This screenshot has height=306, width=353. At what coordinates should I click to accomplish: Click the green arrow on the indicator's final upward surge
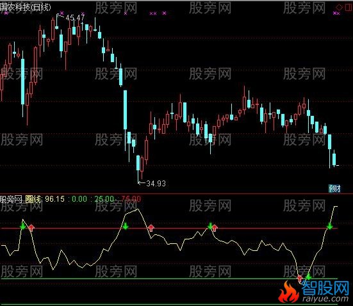click(x=329, y=226)
